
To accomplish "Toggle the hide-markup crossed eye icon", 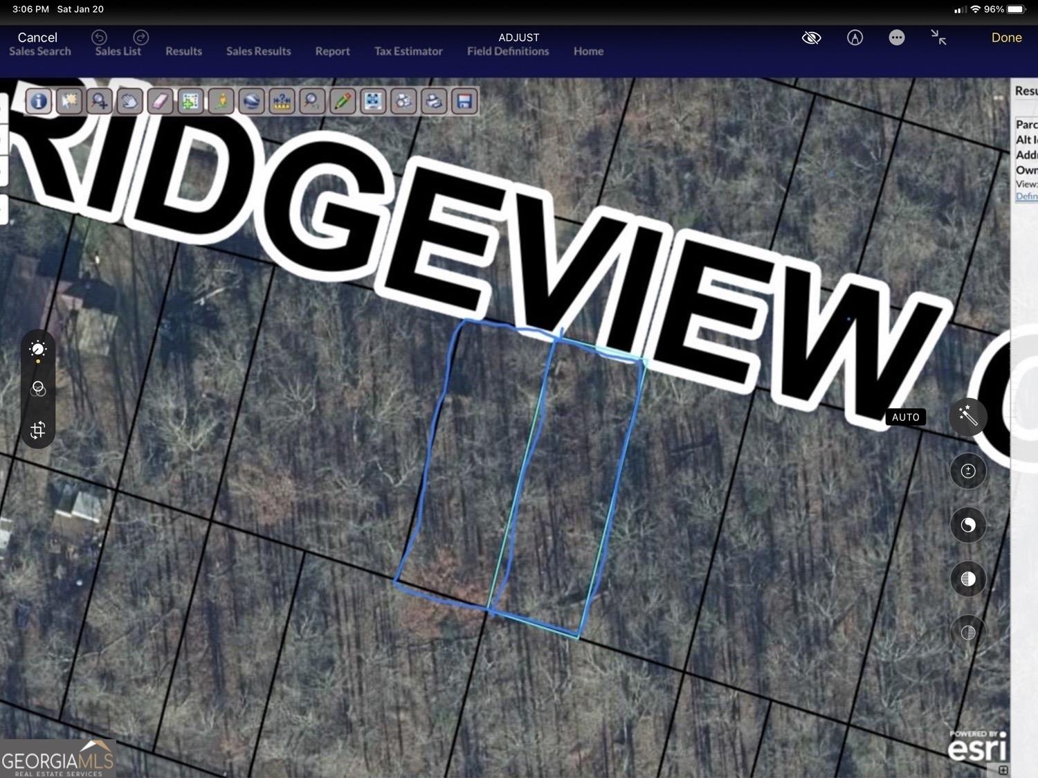I will (x=812, y=37).
